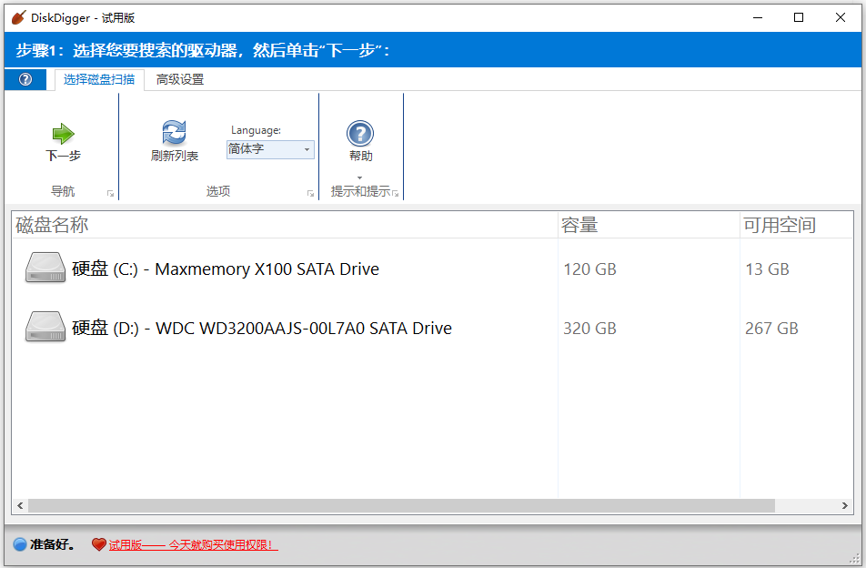Expand the 导航 group launcher arrow

[110, 193]
